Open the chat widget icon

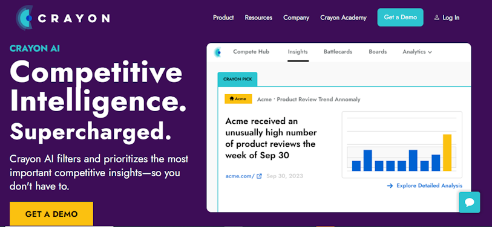click(x=470, y=202)
